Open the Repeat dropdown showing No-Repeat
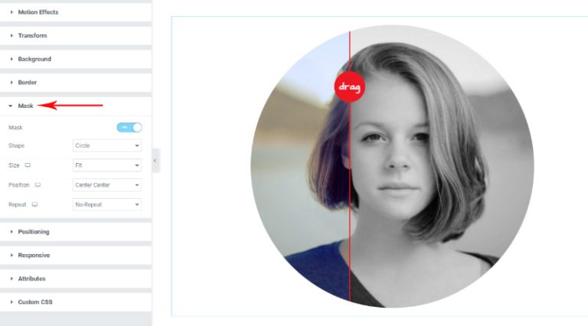The image size is (588, 326). [107, 204]
